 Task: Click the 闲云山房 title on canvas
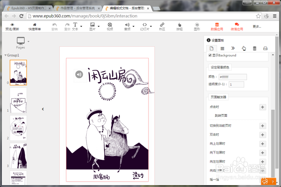pyautogui.click(x=107, y=75)
